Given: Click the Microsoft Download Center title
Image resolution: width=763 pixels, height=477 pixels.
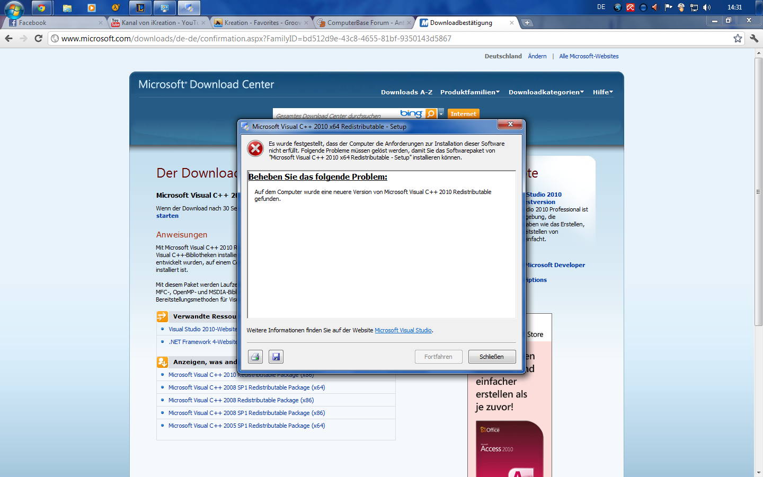Looking at the screenshot, I should tap(206, 84).
